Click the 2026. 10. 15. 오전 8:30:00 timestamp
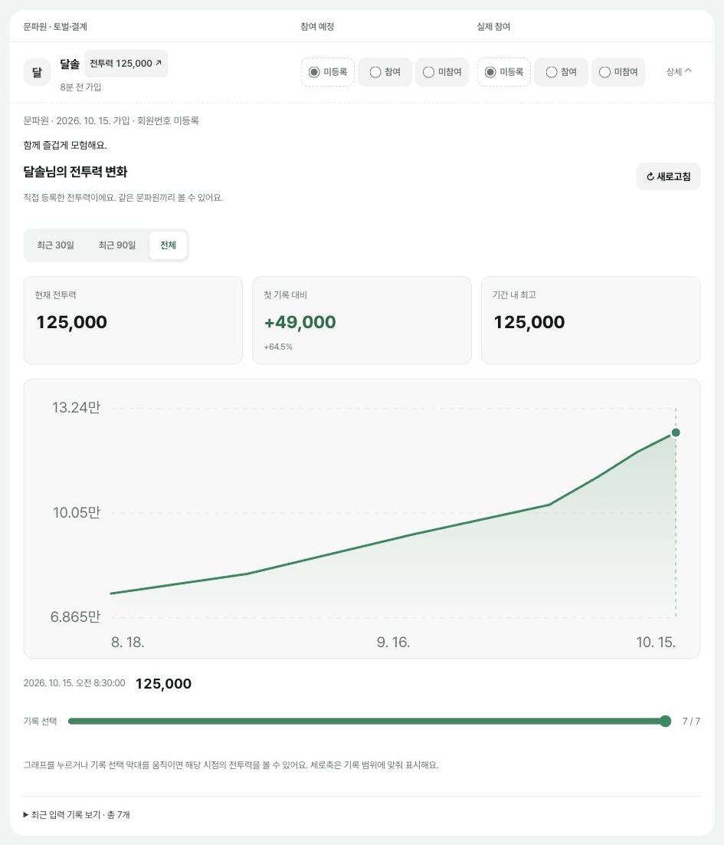Image resolution: width=724 pixels, height=845 pixels. pyautogui.click(x=74, y=683)
